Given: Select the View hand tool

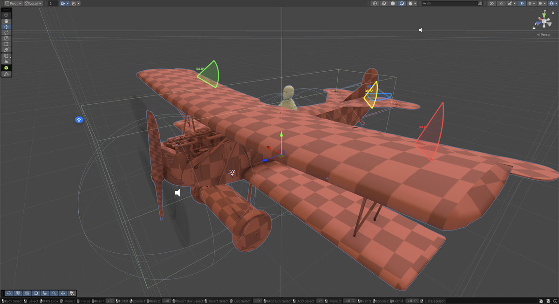Looking at the screenshot, I should pos(7,20).
